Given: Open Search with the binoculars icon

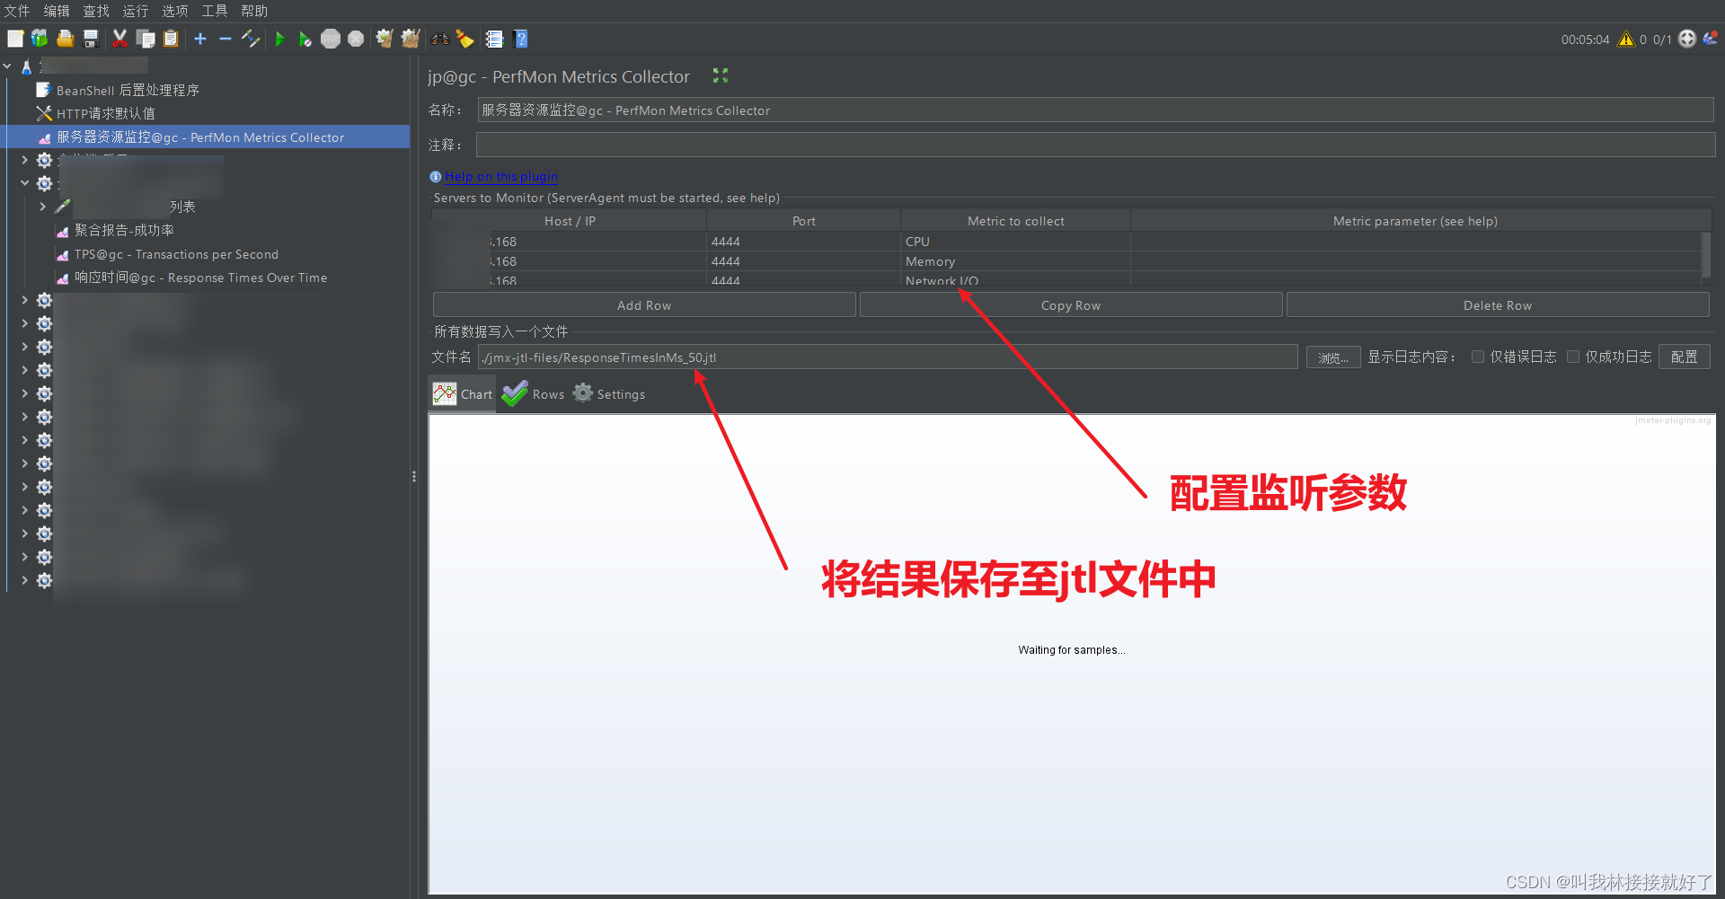Looking at the screenshot, I should pos(440,39).
